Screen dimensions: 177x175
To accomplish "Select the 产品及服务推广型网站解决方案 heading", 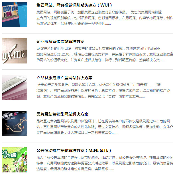I will [64, 78].
